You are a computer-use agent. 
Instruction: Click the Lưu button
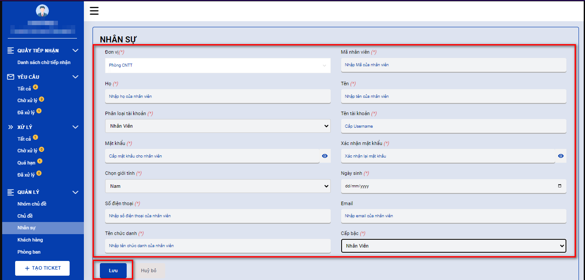click(x=113, y=270)
